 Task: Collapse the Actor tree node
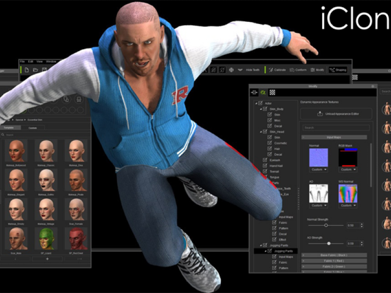pos(256,104)
